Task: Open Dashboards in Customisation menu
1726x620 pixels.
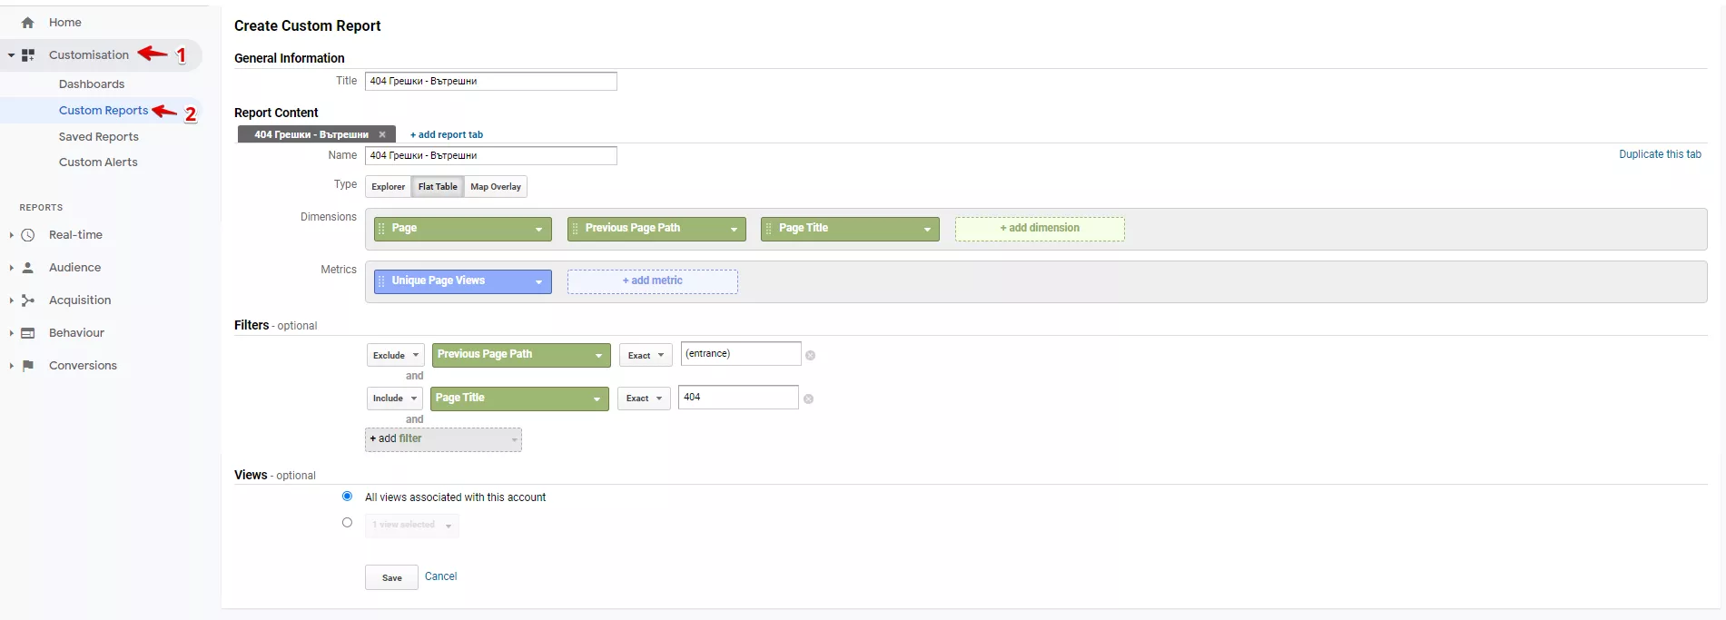Action: click(x=92, y=84)
